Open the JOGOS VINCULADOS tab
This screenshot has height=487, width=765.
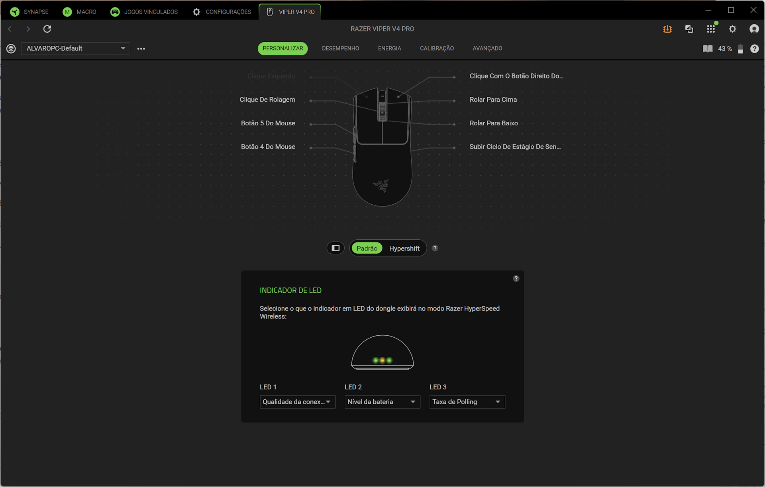click(x=144, y=12)
